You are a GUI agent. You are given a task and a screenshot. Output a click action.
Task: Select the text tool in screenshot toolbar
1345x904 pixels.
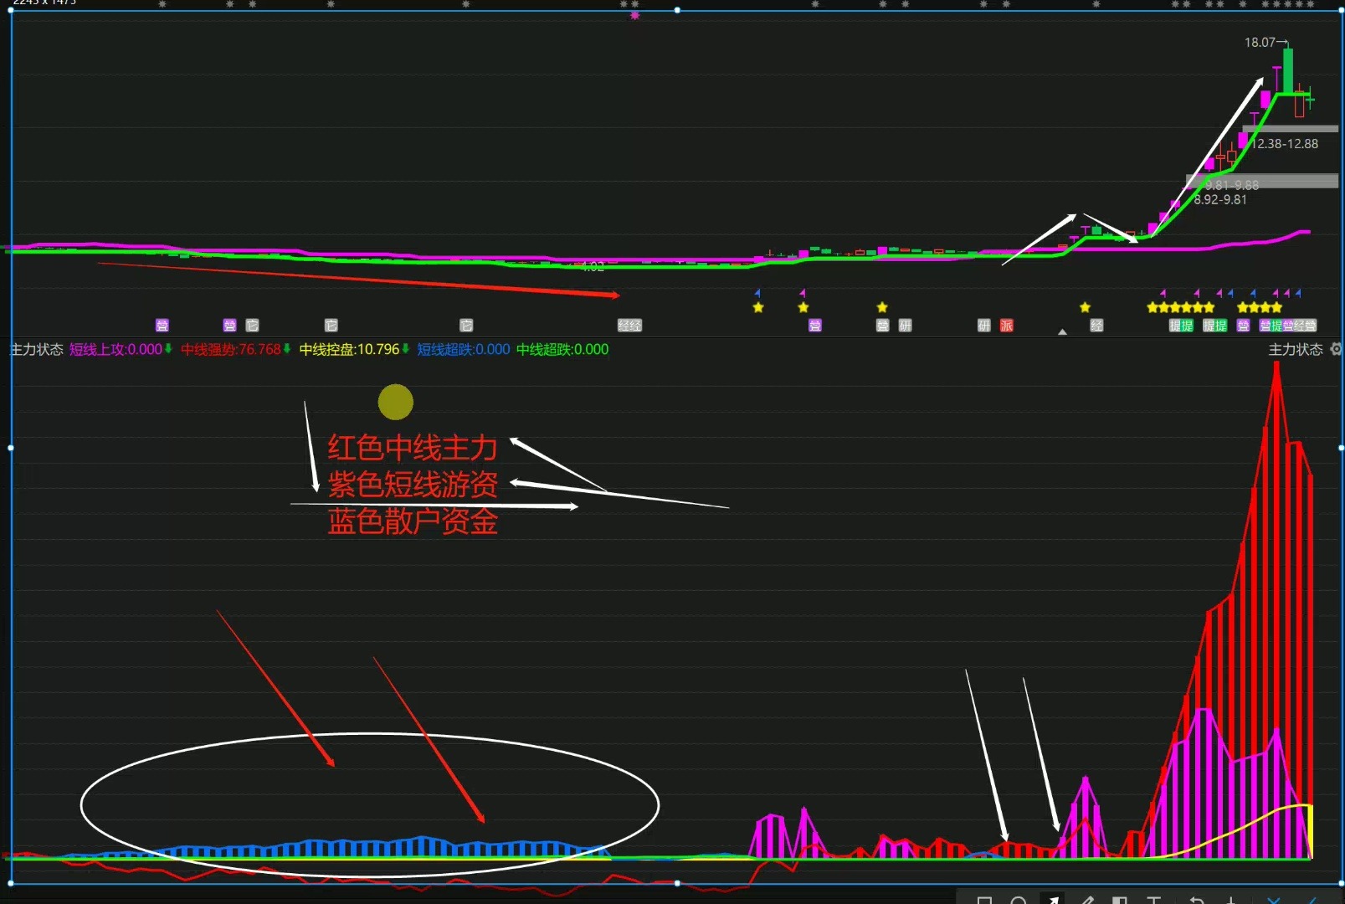1153,901
